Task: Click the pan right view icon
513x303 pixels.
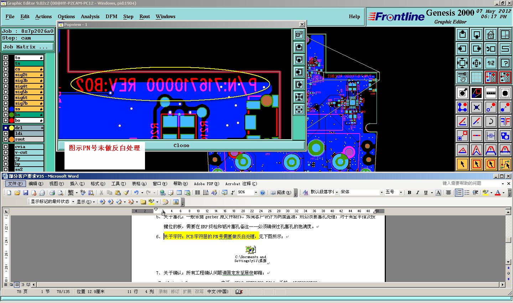Action: pos(477,49)
